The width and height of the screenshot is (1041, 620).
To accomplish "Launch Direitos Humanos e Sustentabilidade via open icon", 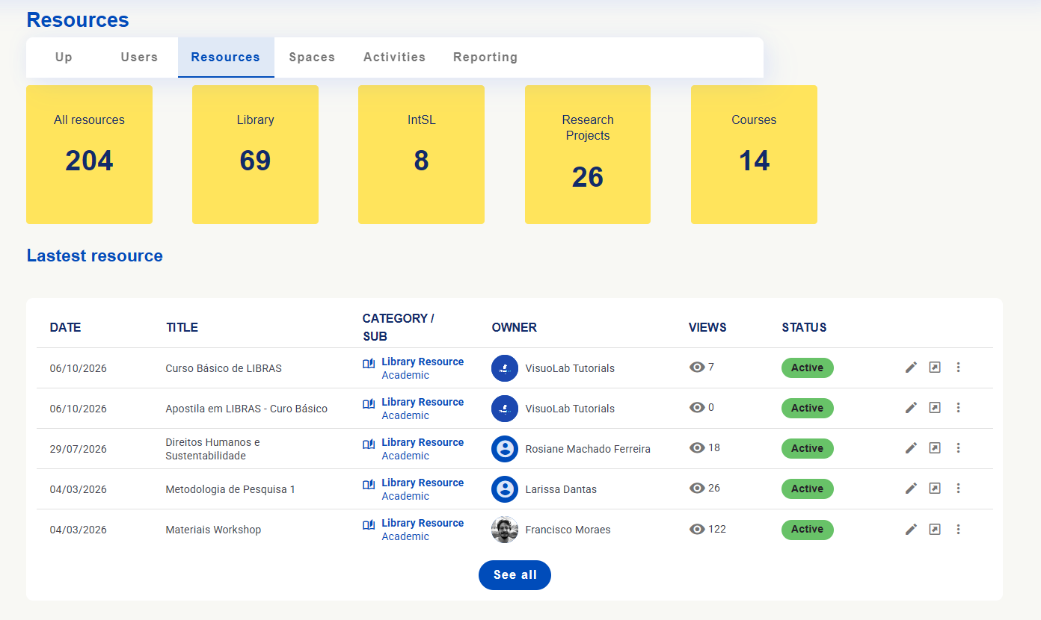I will [x=935, y=448].
